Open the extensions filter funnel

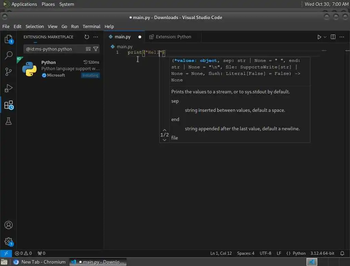96,49
